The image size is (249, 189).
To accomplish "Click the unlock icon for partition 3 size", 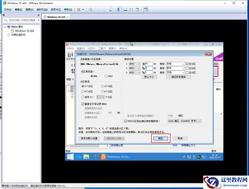I will (143, 73).
